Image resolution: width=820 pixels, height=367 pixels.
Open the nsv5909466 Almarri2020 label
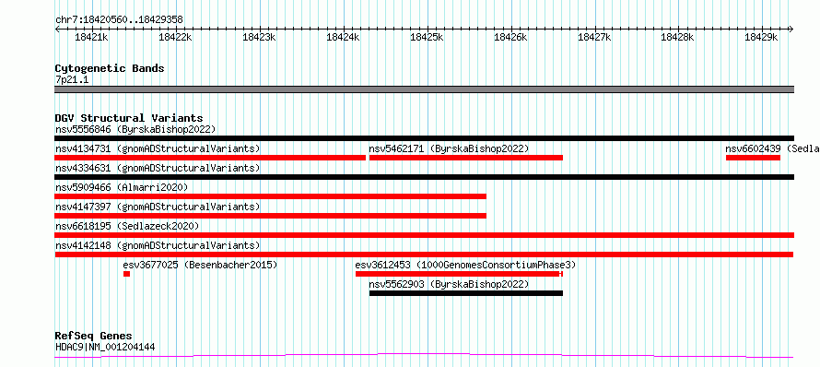122,187
